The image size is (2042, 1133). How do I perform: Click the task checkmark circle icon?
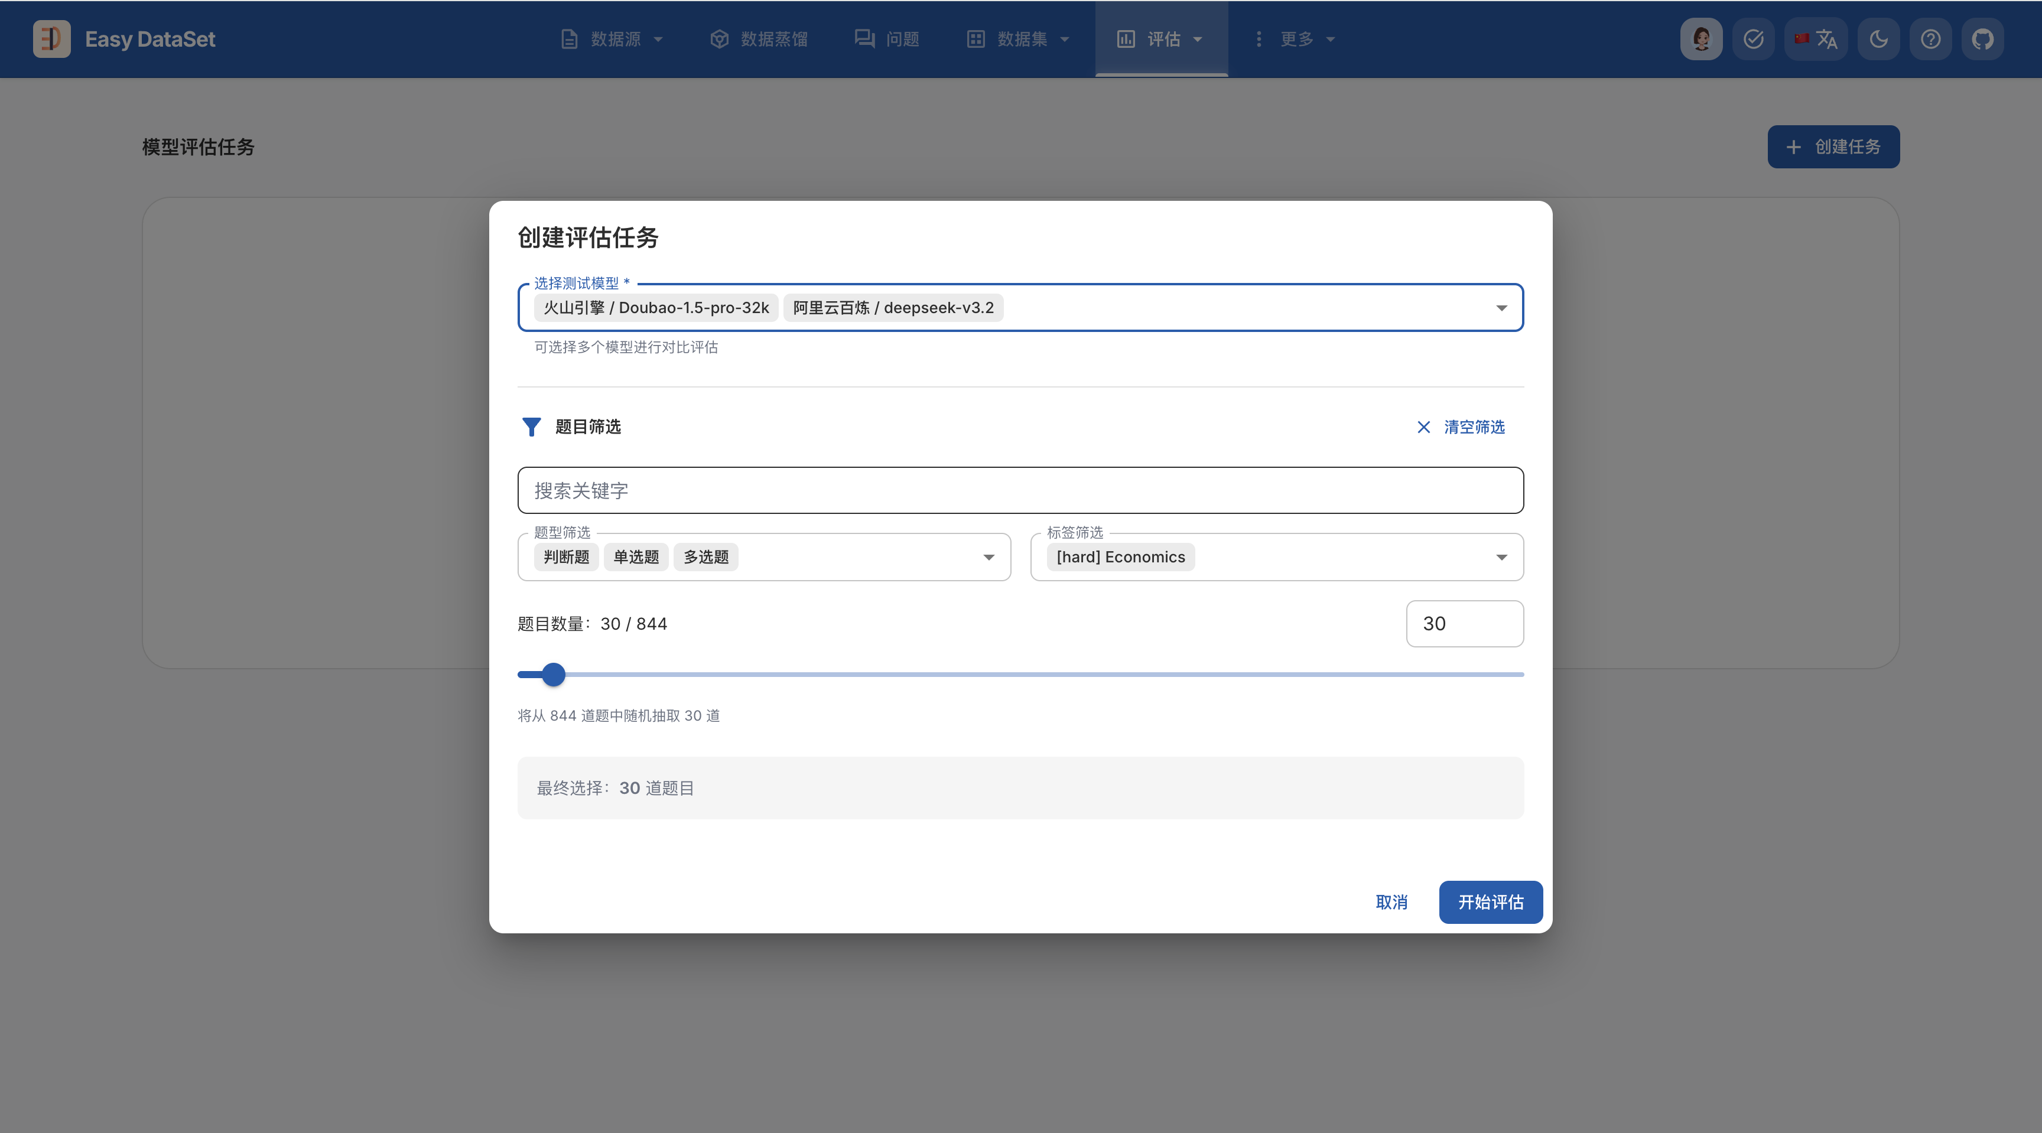[1754, 39]
